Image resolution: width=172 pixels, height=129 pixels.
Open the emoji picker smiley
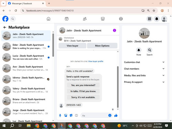point(110,115)
